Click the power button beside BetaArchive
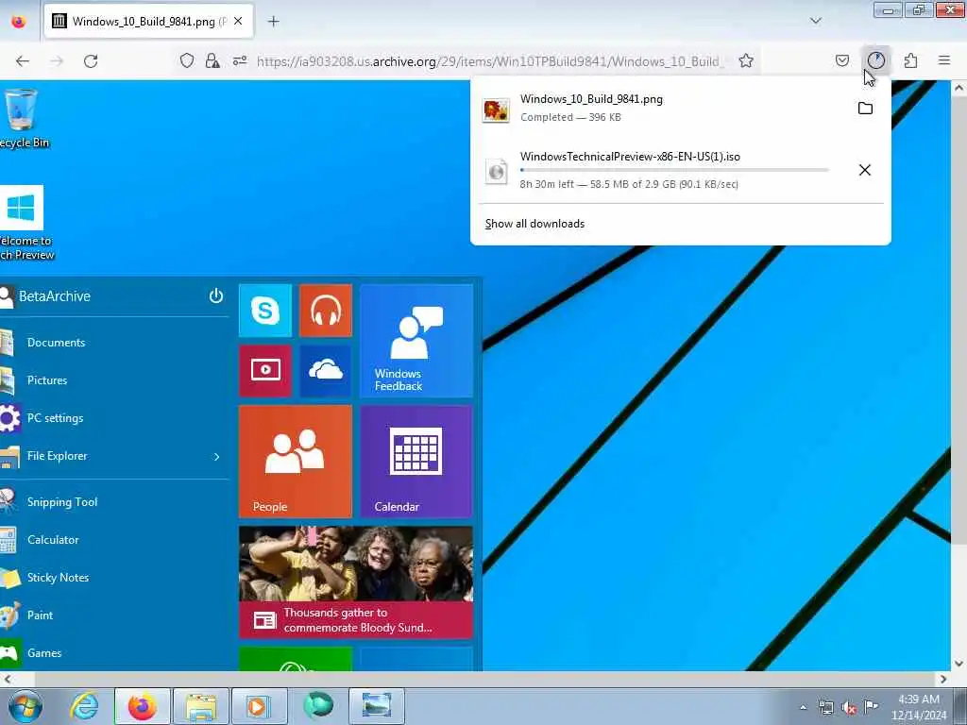The height and width of the screenshot is (725, 967). pyautogui.click(x=216, y=295)
